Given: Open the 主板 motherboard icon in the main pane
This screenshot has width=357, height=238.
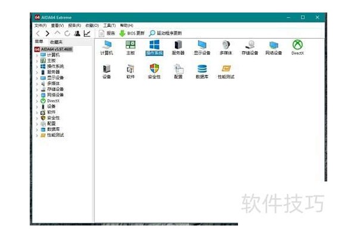Looking at the screenshot, I should [130, 48].
